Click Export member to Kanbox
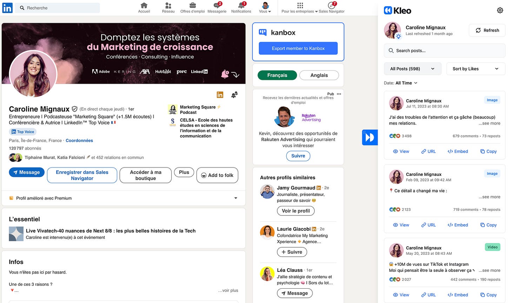The height and width of the screenshot is (303, 511). pyautogui.click(x=298, y=48)
